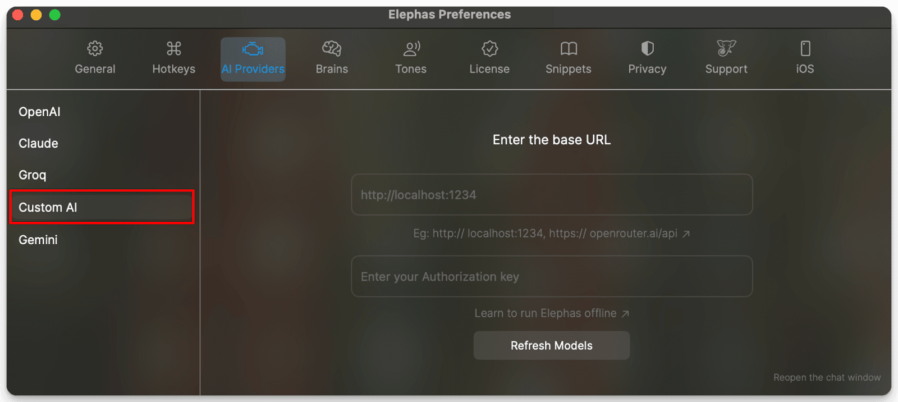
Task: Click the Authorization key input field
Action: pos(551,276)
